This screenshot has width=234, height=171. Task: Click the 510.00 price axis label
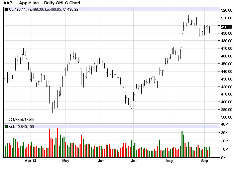tap(227, 18)
